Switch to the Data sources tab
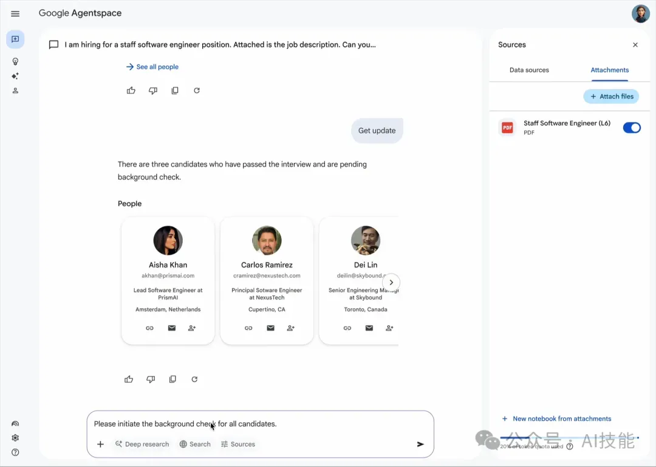656x467 pixels. 529,70
